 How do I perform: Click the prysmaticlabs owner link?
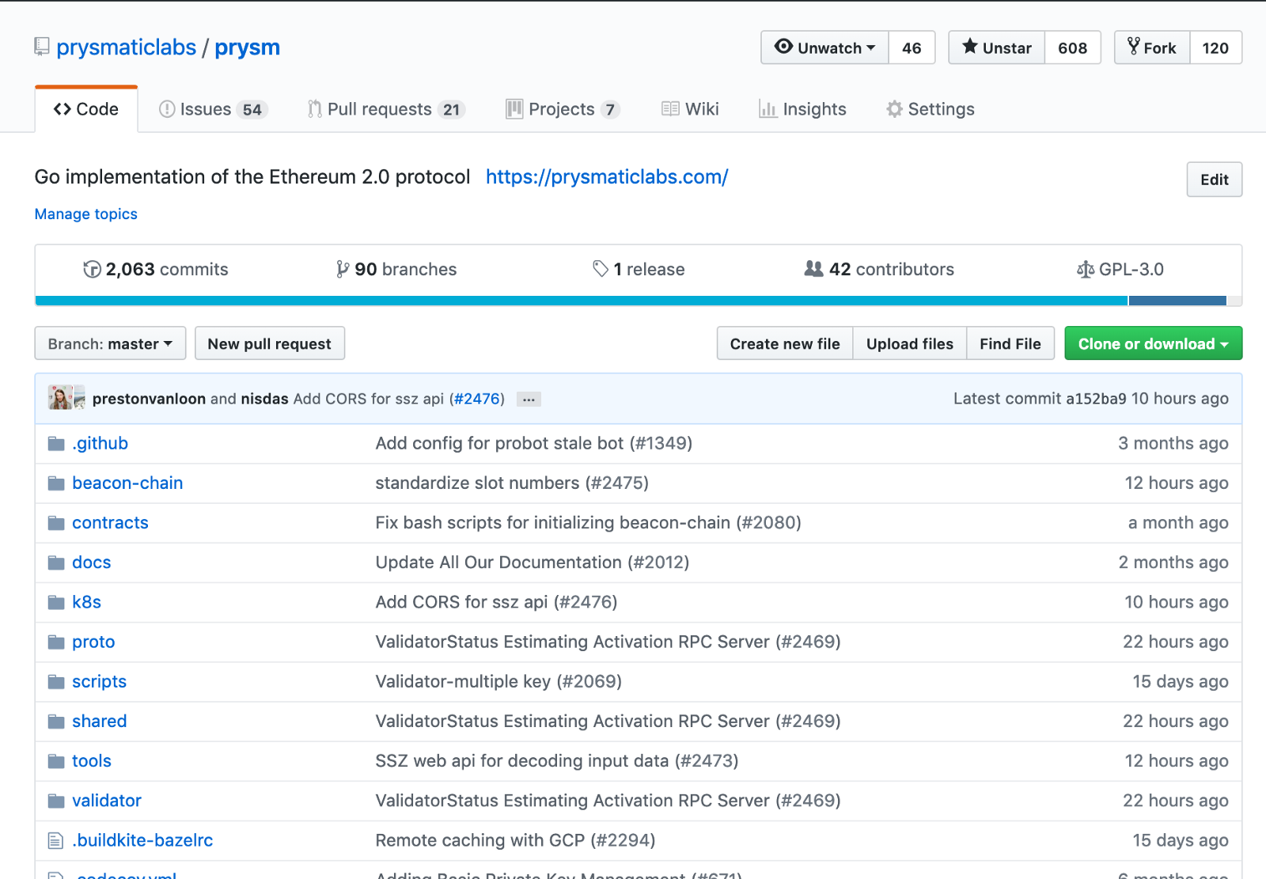127,47
